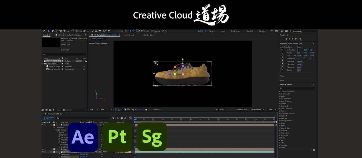Select the Hand tool
362x158 pixels.
[52, 31]
